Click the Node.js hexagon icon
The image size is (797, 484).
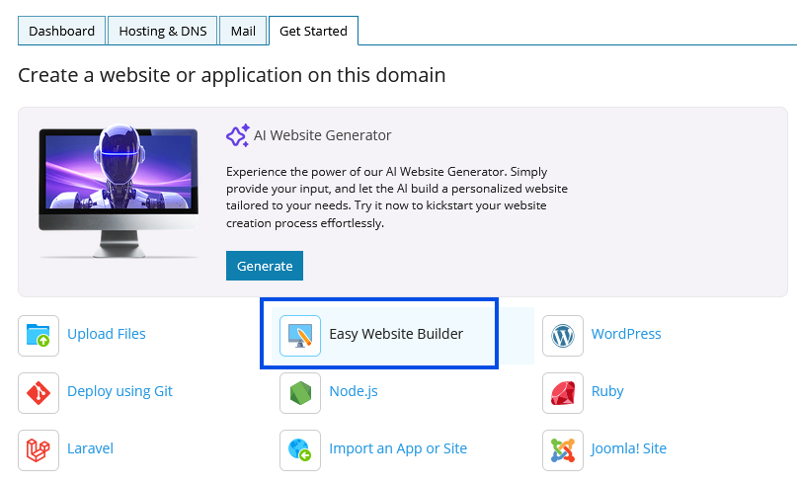(x=300, y=393)
